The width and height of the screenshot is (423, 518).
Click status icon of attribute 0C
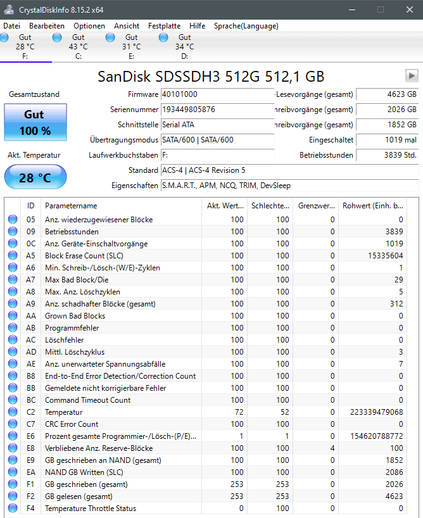coord(13,243)
